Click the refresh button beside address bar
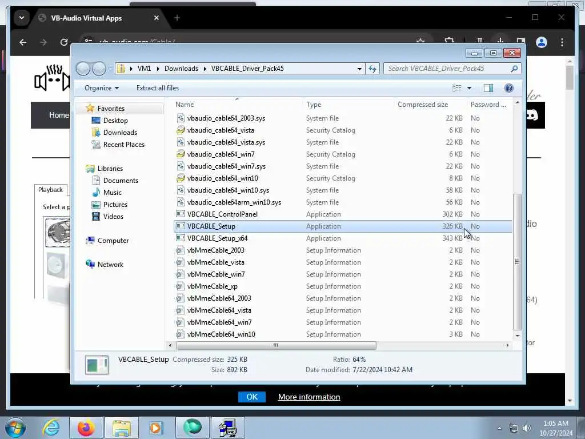The height and width of the screenshot is (439, 585). [372, 69]
